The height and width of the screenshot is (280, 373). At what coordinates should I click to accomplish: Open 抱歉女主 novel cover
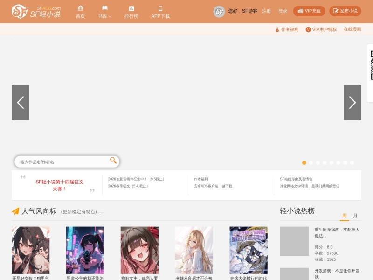pos(139,250)
